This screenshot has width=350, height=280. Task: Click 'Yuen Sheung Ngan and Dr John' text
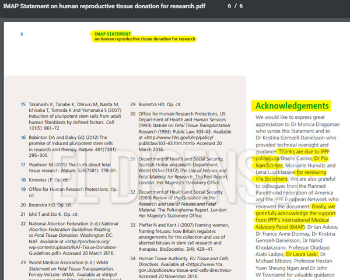click(292, 268)
